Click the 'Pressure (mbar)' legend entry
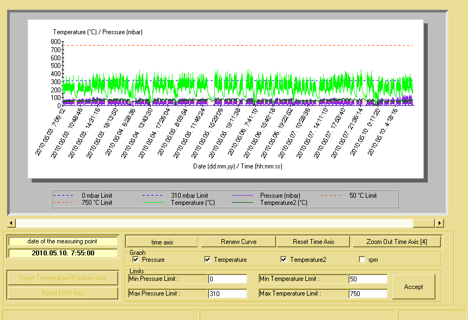The image size is (468, 320). point(280,196)
